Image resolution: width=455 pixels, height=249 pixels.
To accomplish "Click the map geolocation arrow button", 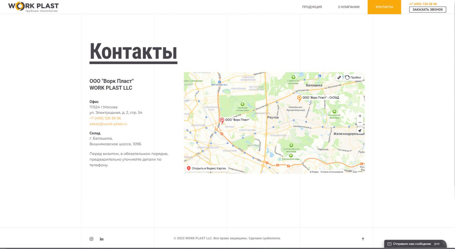I will click(360, 131).
